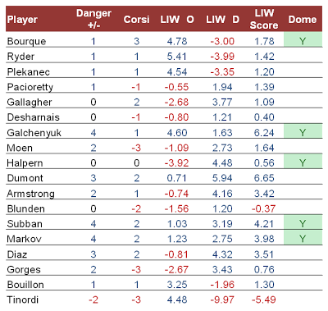Click the Corsi column header
Screen dimensions: 328x311
click(x=136, y=20)
